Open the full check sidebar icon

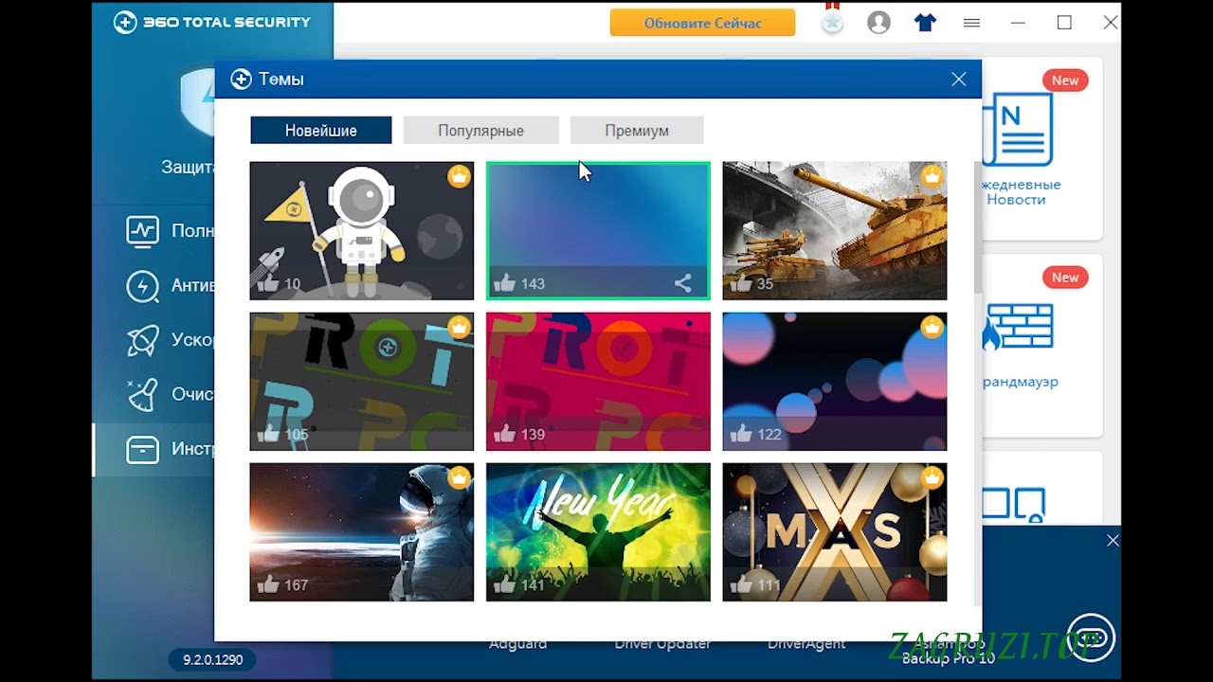pyautogui.click(x=143, y=230)
